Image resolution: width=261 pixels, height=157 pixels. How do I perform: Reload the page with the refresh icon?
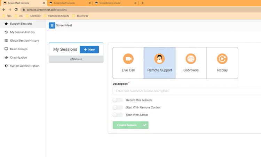[16, 10]
